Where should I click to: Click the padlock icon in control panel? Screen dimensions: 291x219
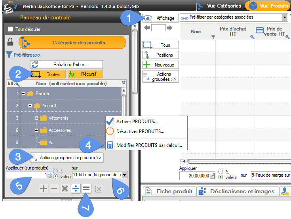pyautogui.click(x=10, y=42)
